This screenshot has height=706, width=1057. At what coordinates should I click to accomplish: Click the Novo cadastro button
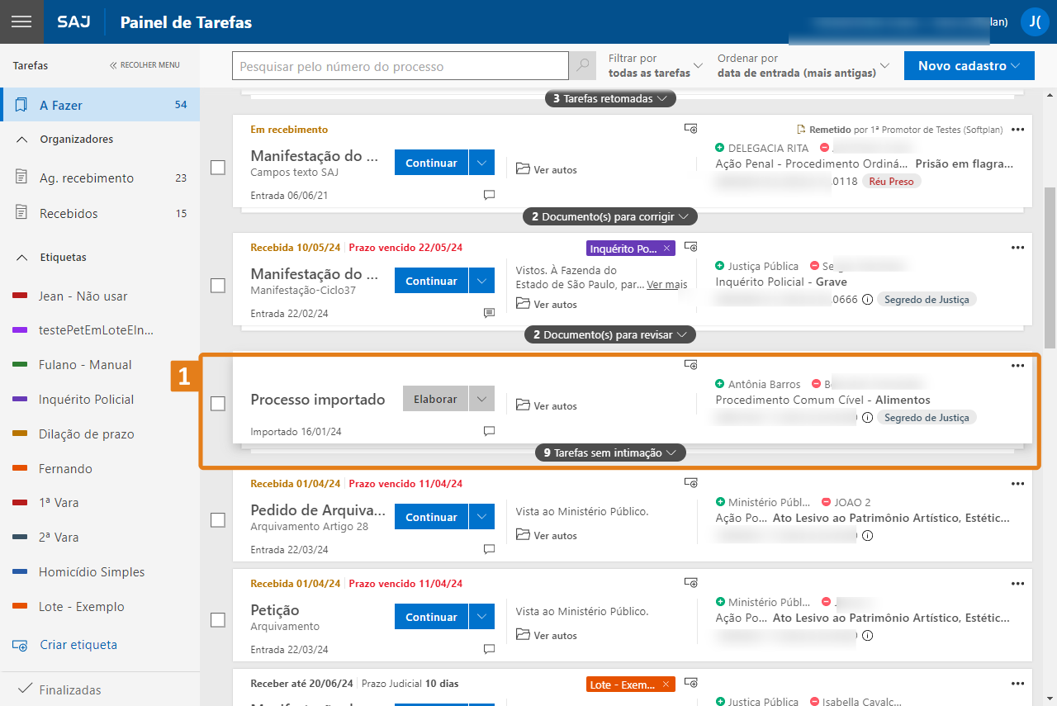969,66
